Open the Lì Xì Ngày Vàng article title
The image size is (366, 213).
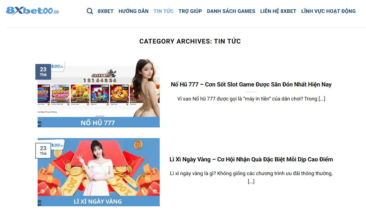click(251, 159)
